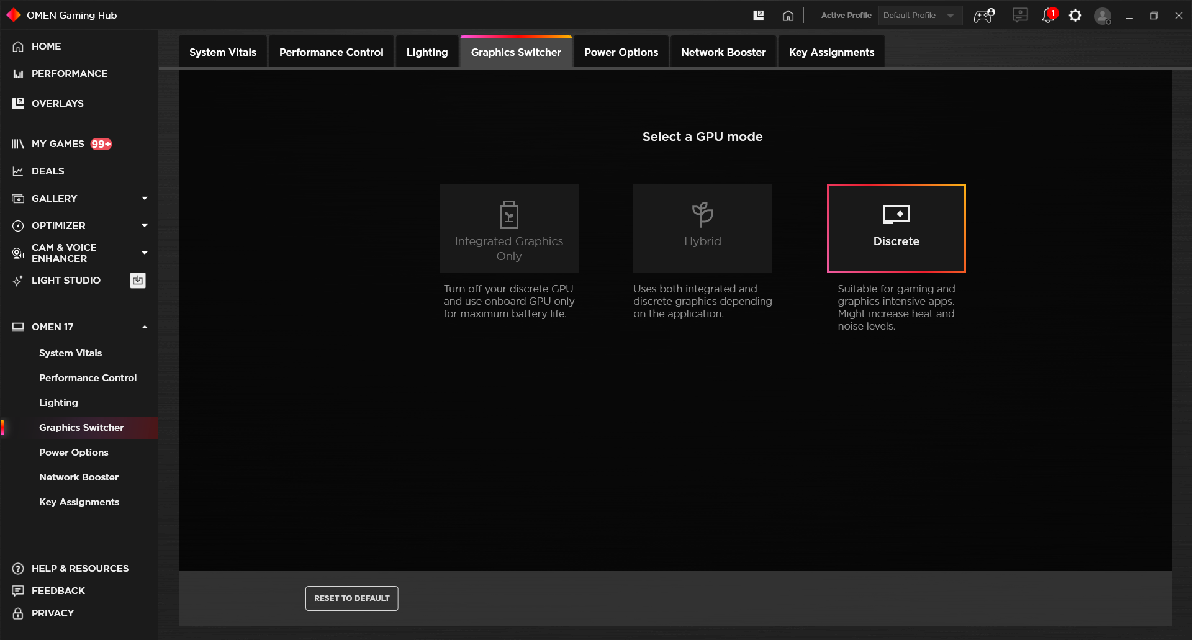Image resolution: width=1192 pixels, height=640 pixels.
Task: Open PRIVACY sidebar label
Action: tap(53, 613)
